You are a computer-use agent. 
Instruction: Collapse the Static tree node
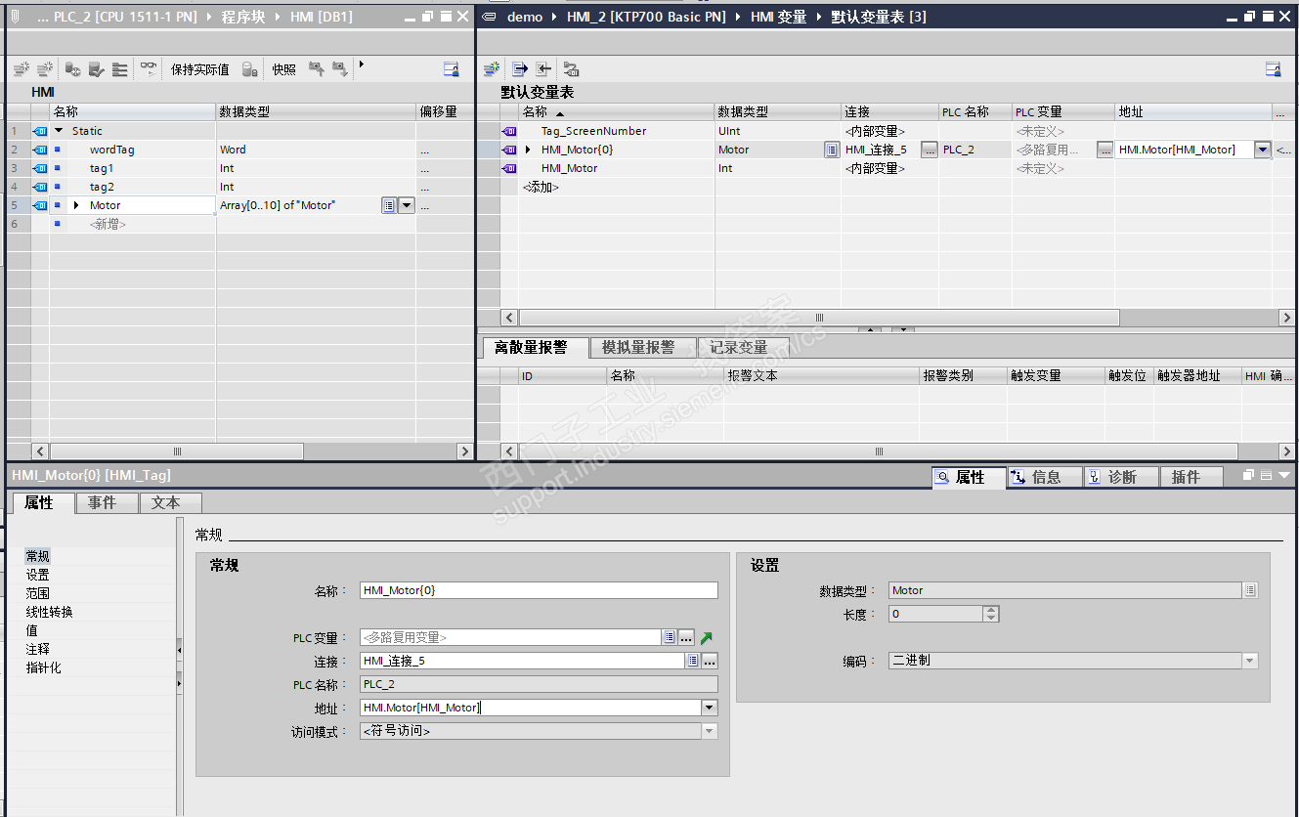click(59, 131)
